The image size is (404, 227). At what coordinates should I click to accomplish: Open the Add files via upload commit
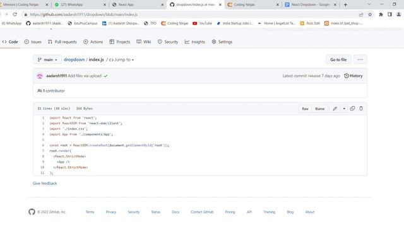click(85, 76)
